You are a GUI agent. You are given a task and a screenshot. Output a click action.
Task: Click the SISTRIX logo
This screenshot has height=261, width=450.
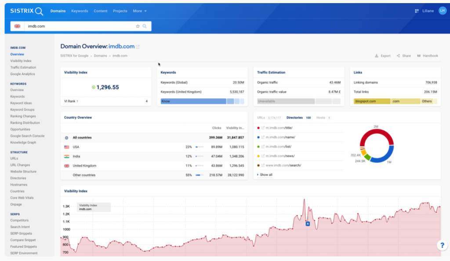[x=27, y=11]
